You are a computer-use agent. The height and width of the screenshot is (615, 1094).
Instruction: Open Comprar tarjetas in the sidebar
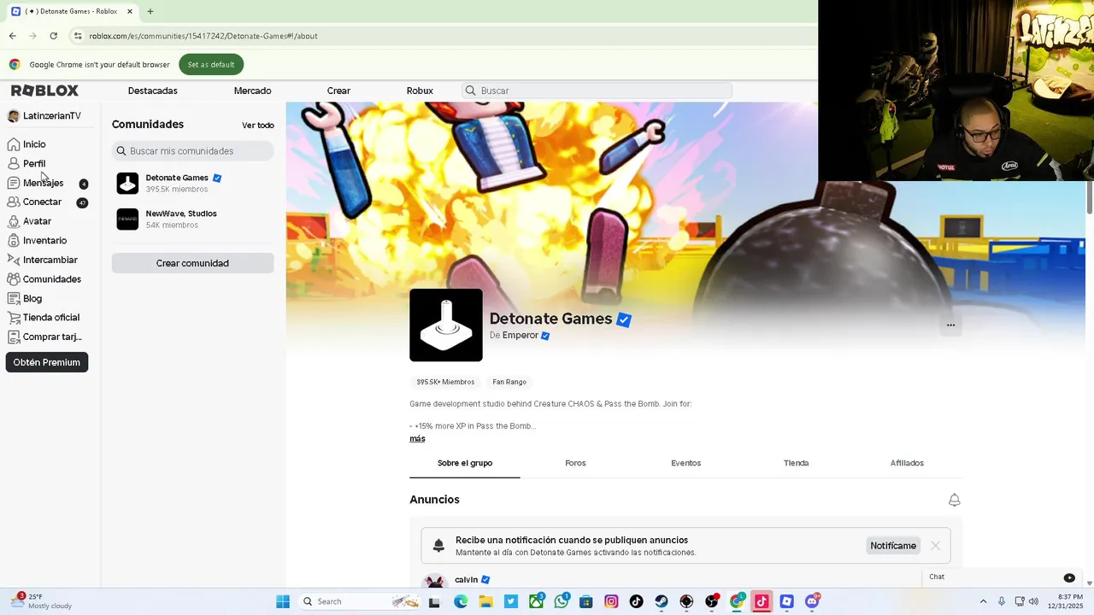44,337
